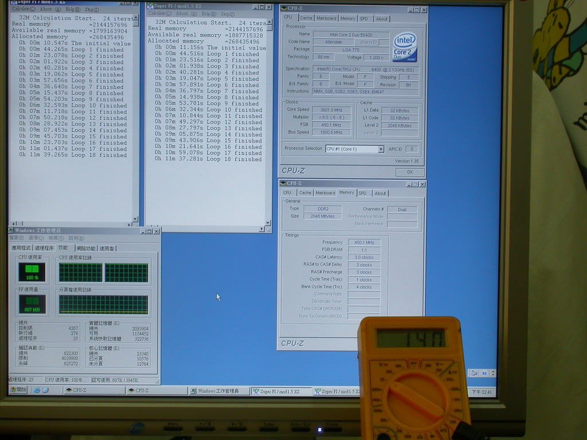Click the language bar help question-mark icon
Viewport: 587px width, 440px height.
click(x=484, y=373)
